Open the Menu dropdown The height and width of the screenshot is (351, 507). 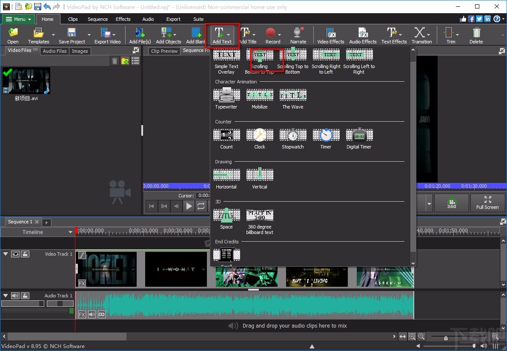(x=18, y=19)
